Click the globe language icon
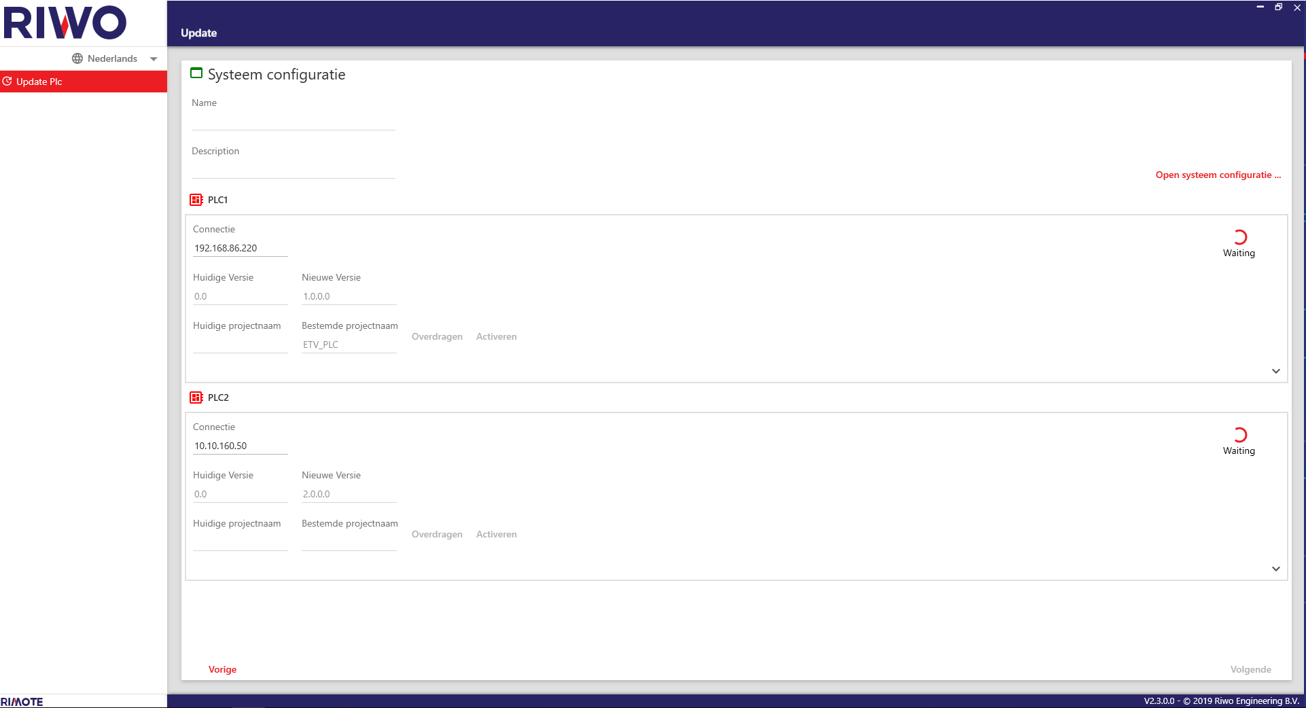The height and width of the screenshot is (708, 1306). coord(77,58)
